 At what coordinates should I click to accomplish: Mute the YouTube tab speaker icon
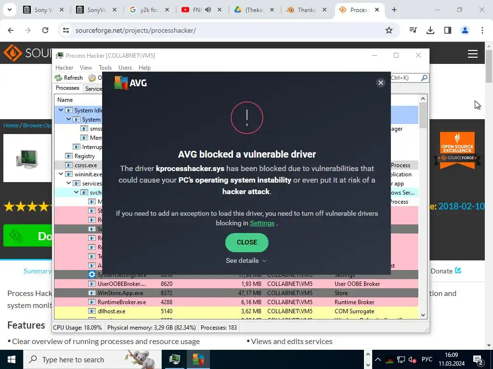[x=208, y=10]
